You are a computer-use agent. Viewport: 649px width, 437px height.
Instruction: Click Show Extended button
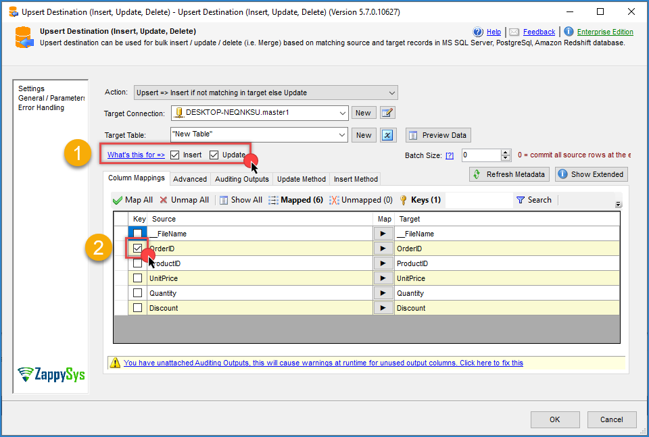591,174
